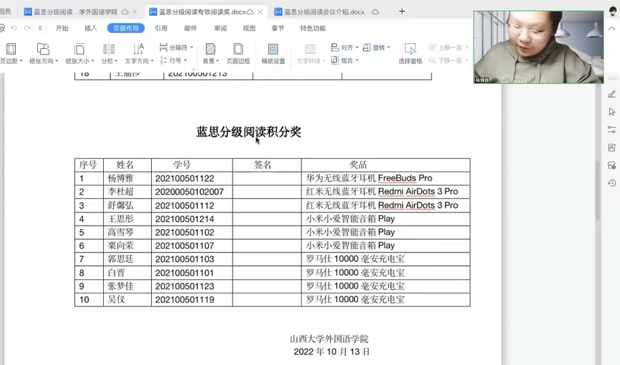
Task: Click the arrow select icon in right sidebar
Action: pos(611,112)
